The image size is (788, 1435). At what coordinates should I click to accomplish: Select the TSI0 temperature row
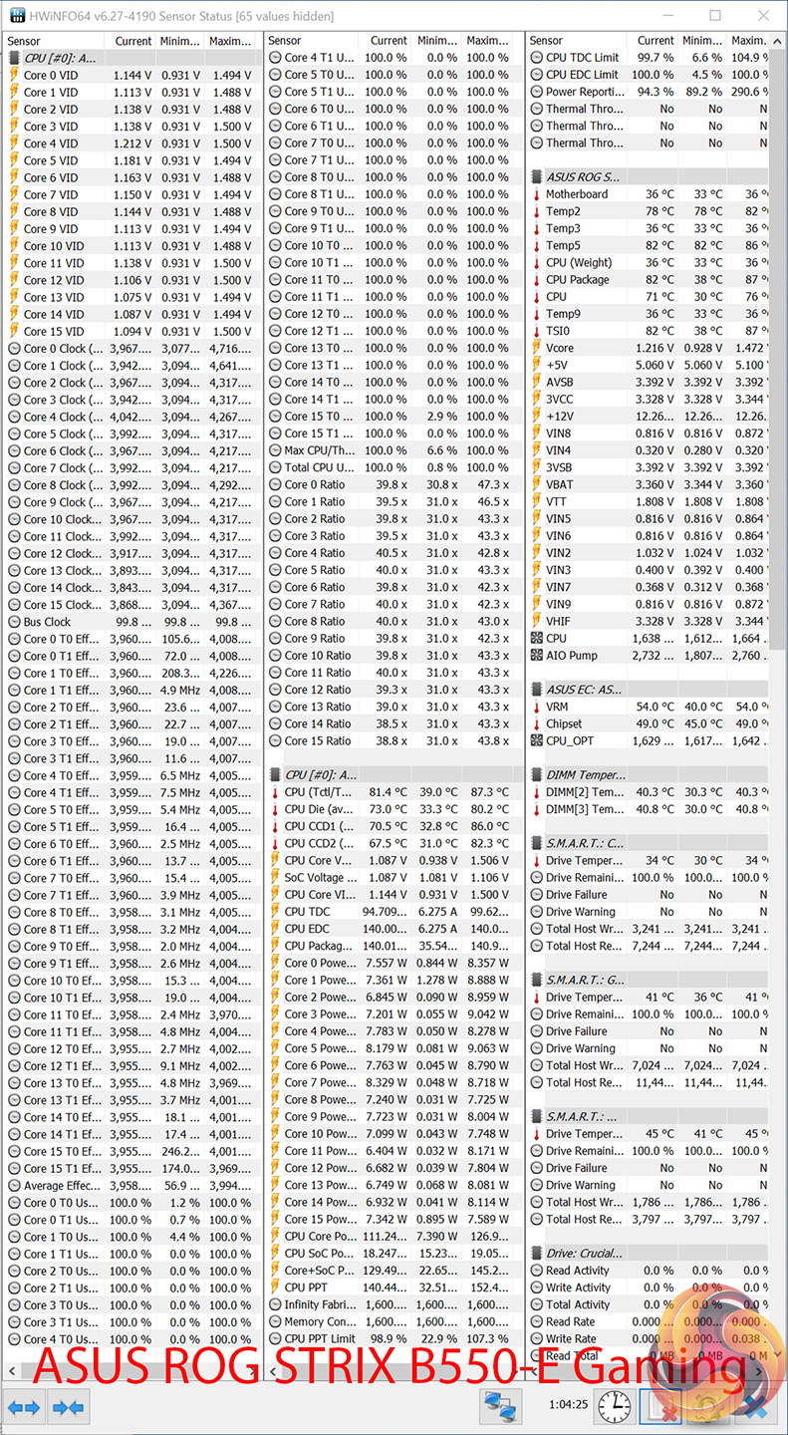648,331
